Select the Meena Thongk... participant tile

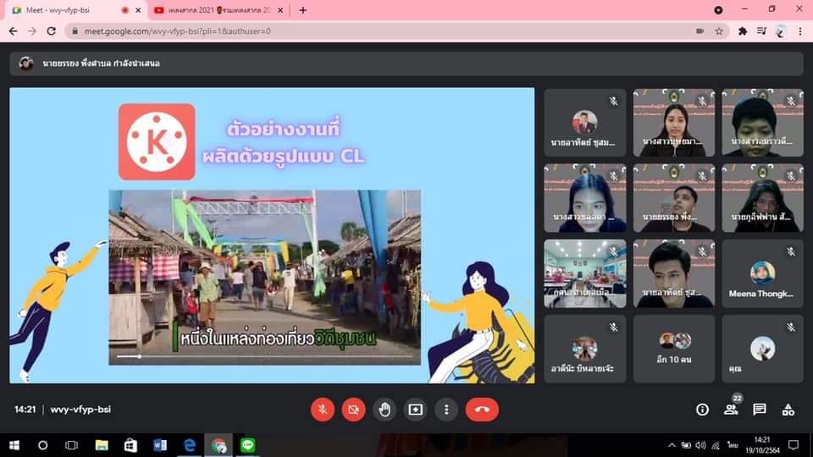click(x=762, y=273)
